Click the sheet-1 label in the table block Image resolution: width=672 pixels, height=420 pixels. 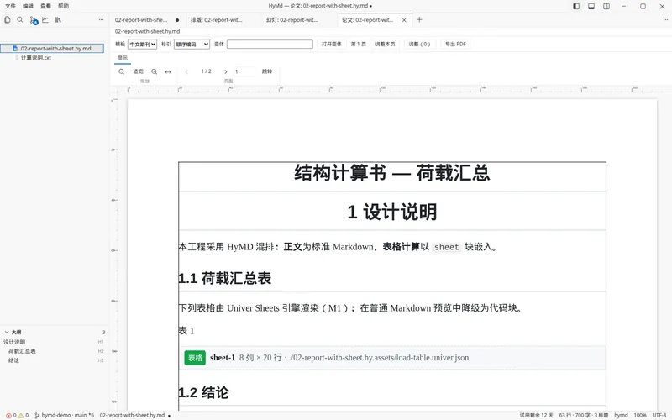pyautogui.click(x=223, y=358)
